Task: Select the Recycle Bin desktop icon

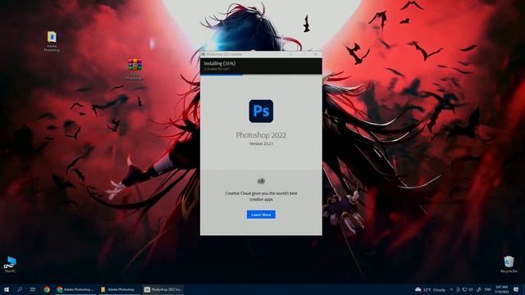Action: [509, 265]
